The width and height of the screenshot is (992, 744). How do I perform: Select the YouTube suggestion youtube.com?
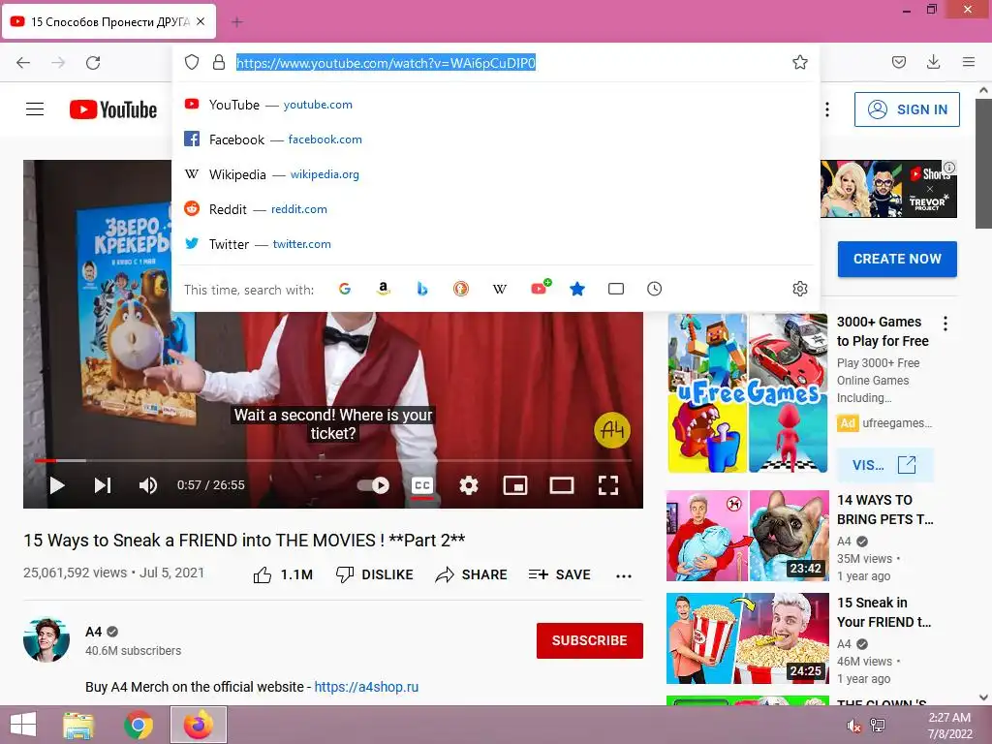coord(495,105)
